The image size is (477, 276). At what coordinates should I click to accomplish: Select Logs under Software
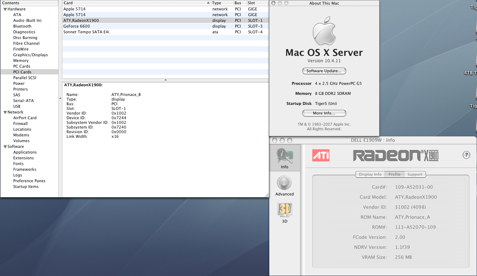click(x=18, y=175)
